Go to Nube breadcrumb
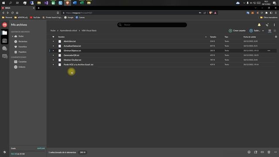 click(53, 31)
